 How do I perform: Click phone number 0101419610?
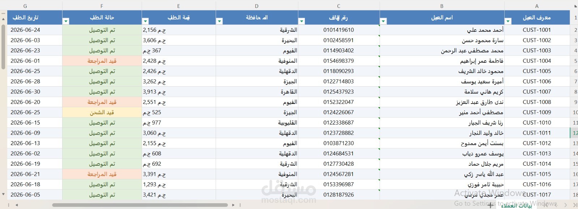[338, 30]
